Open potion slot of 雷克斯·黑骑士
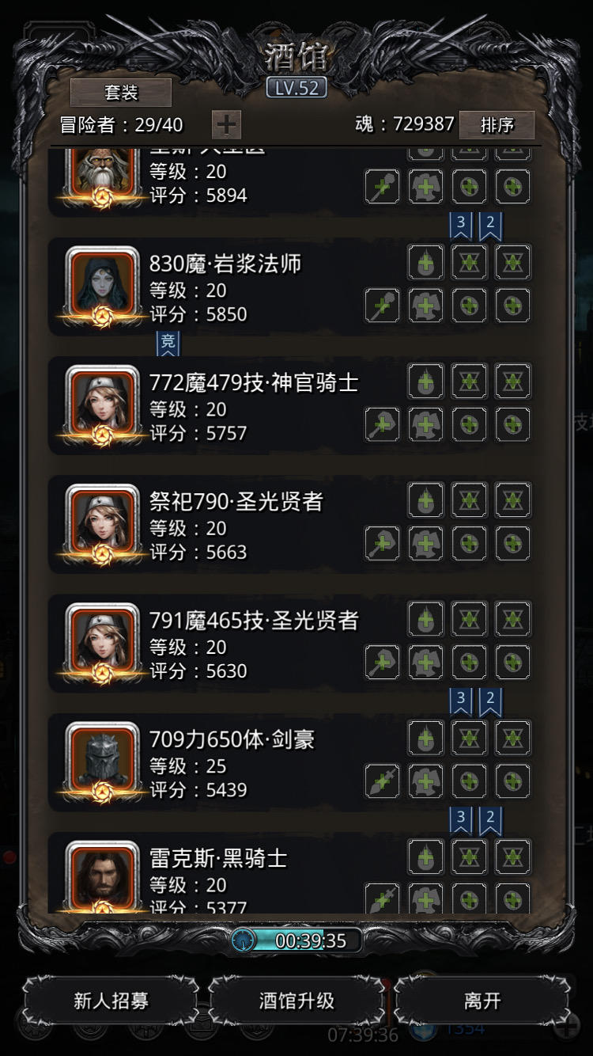Viewport: 593px width, 1056px height. click(425, 857)
